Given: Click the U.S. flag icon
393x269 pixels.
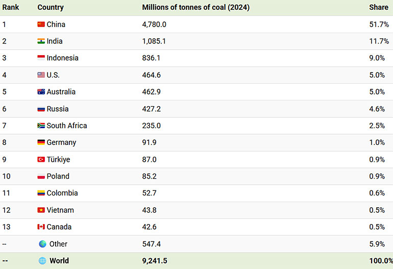Looking at the screenshot, I should point(41,75).
